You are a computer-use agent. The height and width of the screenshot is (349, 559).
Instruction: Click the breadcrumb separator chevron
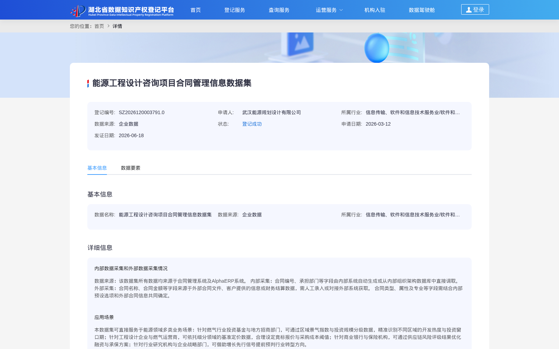(x=108, y=26)
